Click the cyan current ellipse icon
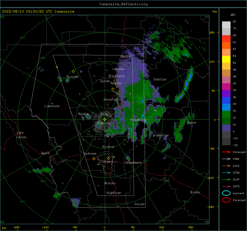The image size is (247, 231). coord(226,193)
